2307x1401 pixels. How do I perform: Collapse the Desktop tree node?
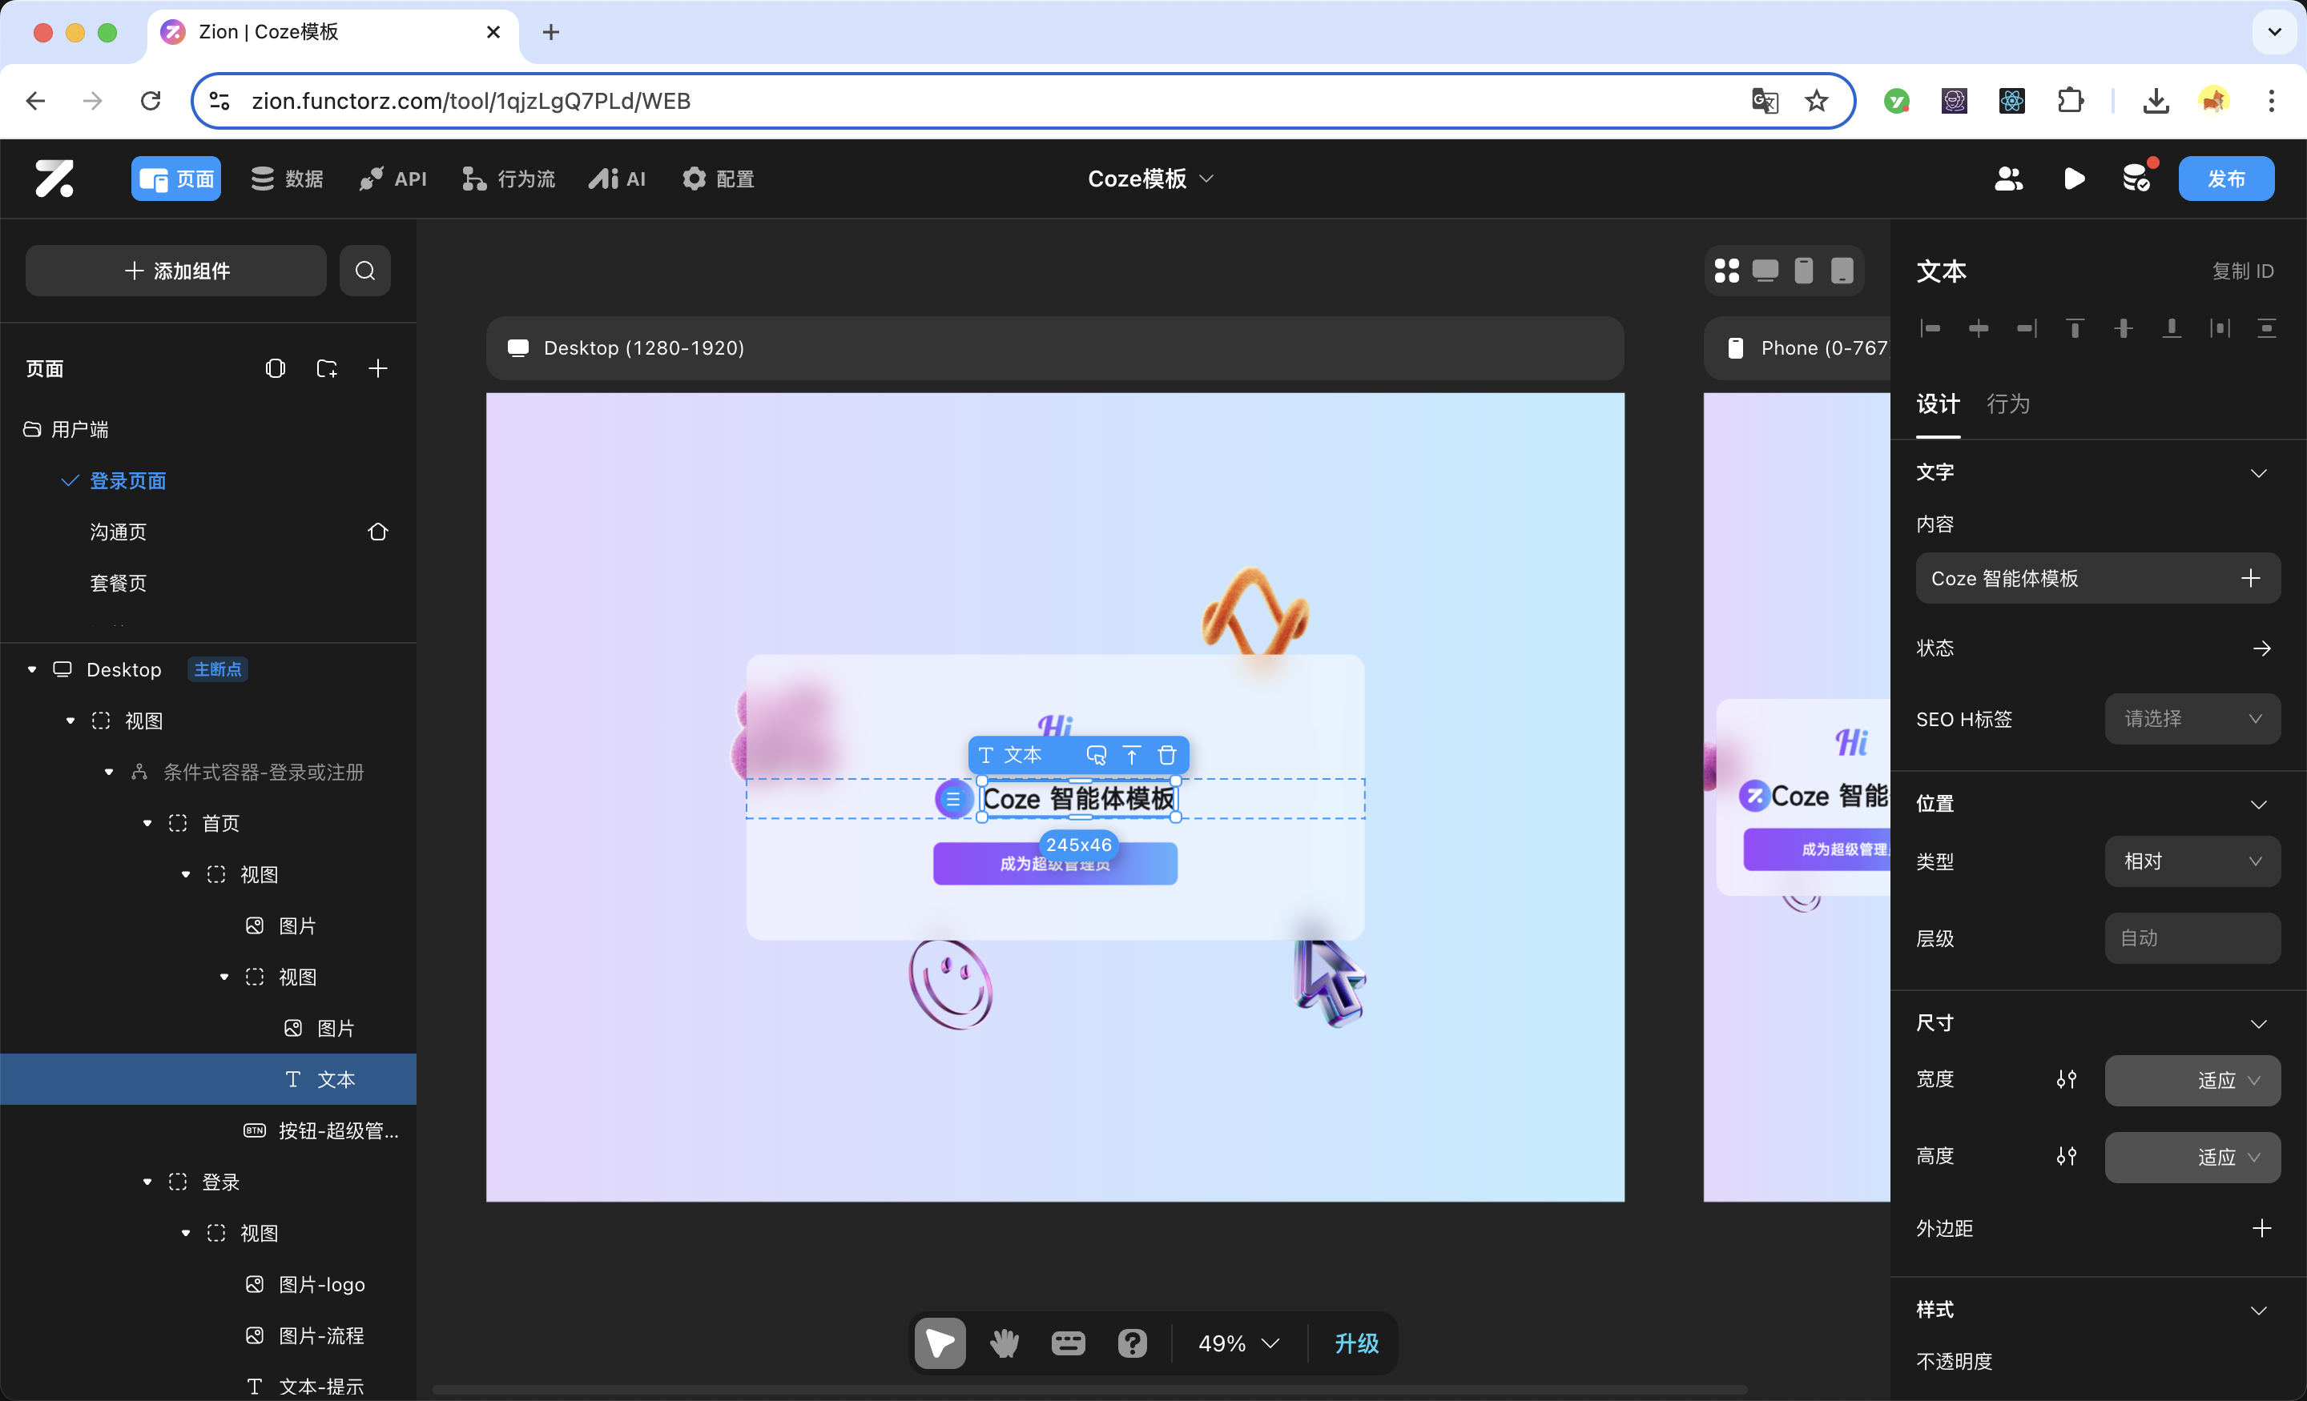pos(32,669)
